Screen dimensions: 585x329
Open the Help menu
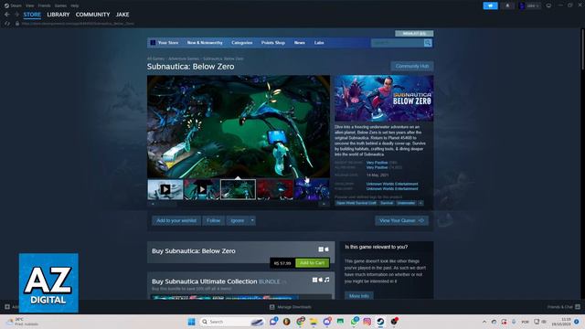pyautogui.click(x=75, y=5)
